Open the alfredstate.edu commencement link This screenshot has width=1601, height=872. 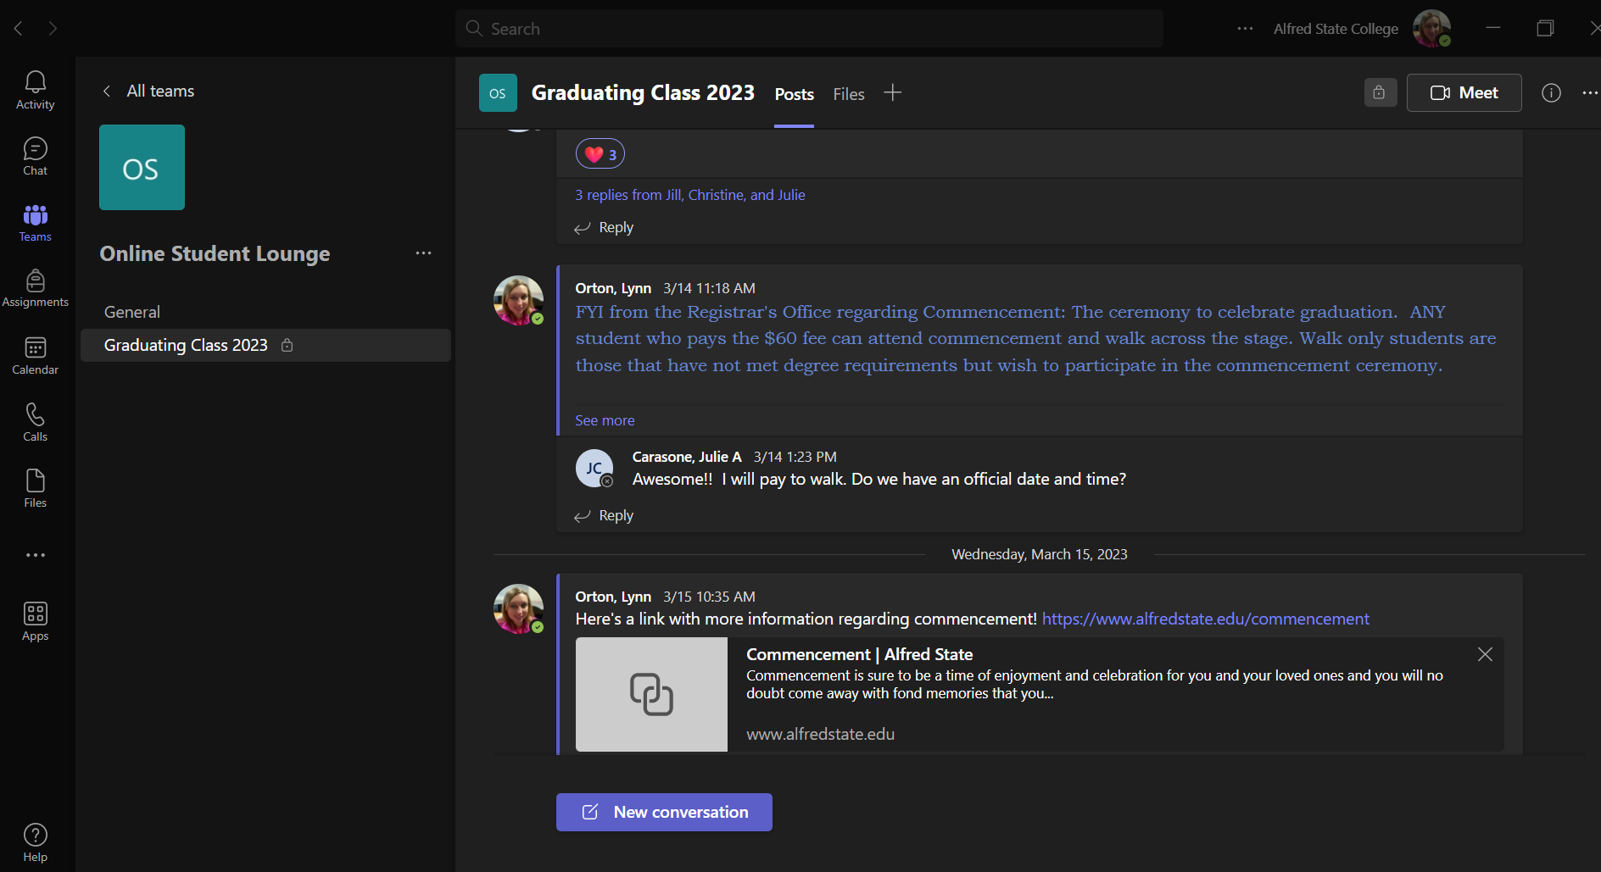point(1205,619)
